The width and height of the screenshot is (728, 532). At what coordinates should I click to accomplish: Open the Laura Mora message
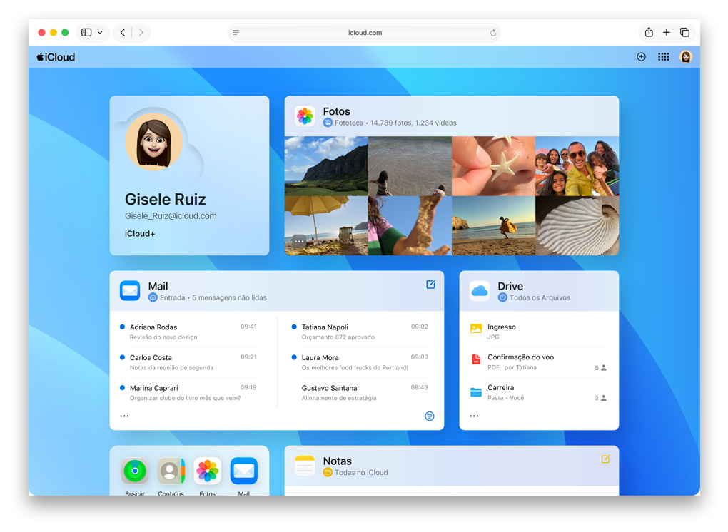[360, 362]
